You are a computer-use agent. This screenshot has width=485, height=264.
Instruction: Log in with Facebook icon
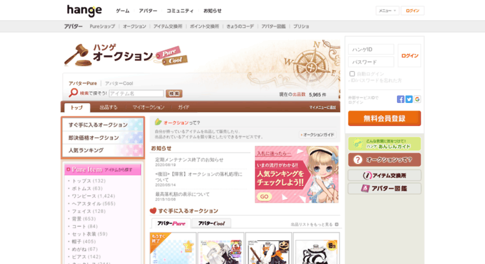(x=401, y=99)
